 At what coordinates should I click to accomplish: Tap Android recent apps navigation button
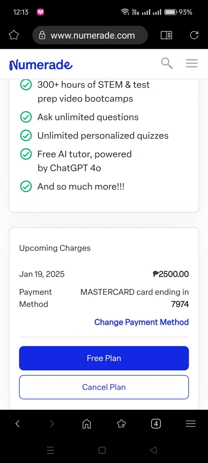(51, 450)
